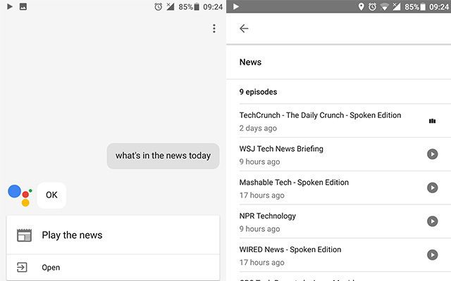Image resolution: width=451 pixels, height=281 pixels.
Task: Play Mashable Tech - Spoken Edition
Action: (x=432, y=188)
